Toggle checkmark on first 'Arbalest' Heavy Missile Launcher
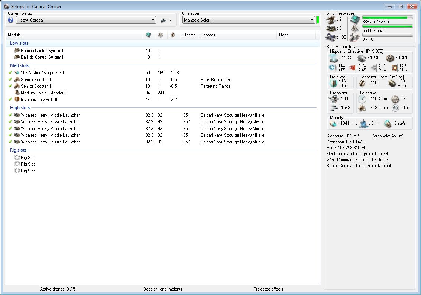The image size is (421, 295). [x=10, y=115]
